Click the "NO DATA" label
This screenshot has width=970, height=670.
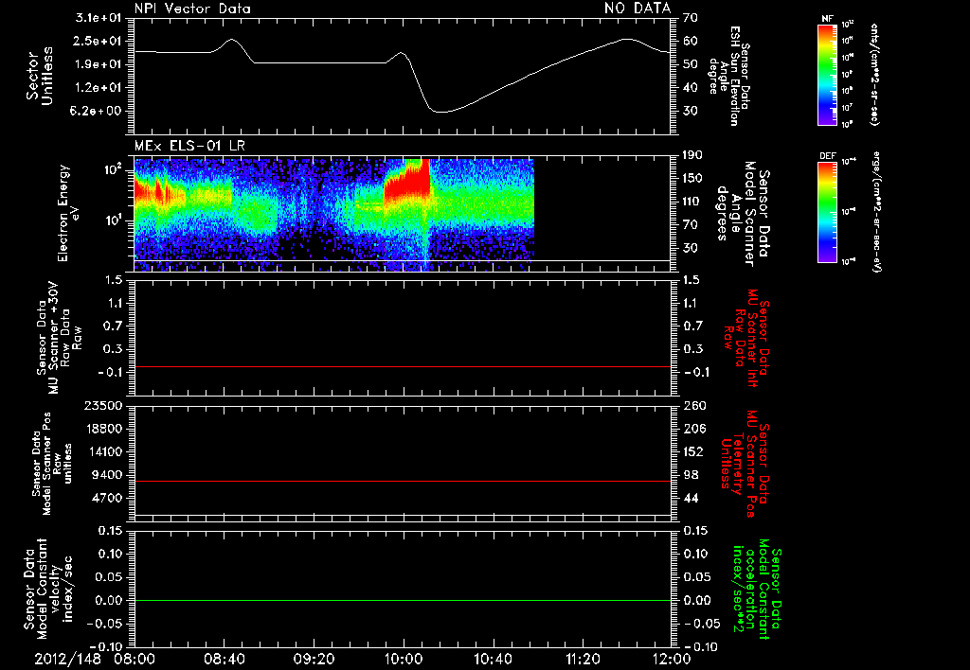click(x=638, y=8)
